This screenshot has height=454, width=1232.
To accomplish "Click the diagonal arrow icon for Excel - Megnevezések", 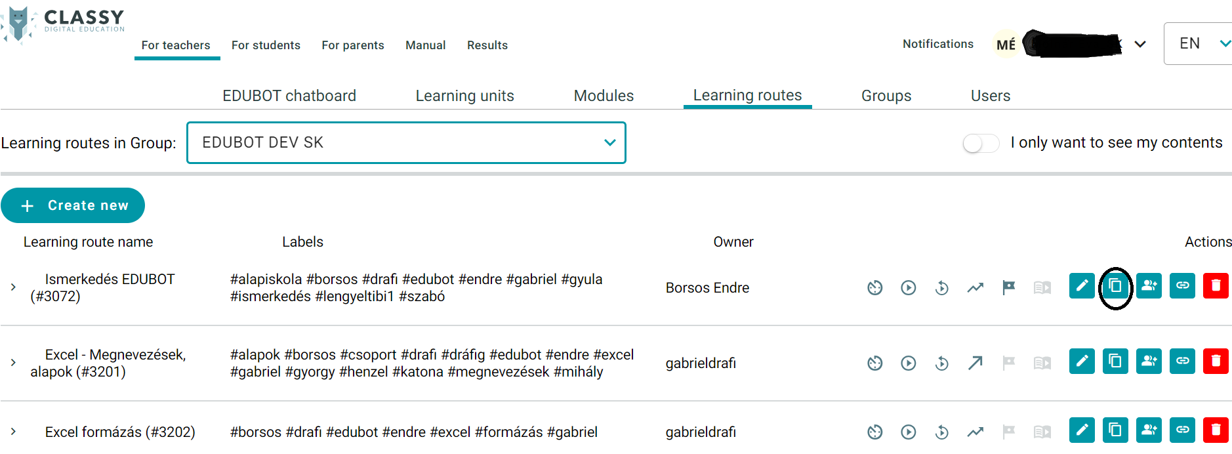I will click(x=975, y=363).
